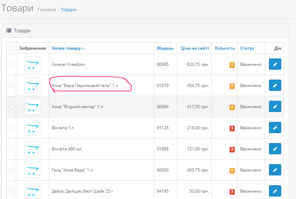The width and height of the screenshot is (296, 199).
Task: Edit the Forever Freedom product
Action: click(x=275, y=64)
